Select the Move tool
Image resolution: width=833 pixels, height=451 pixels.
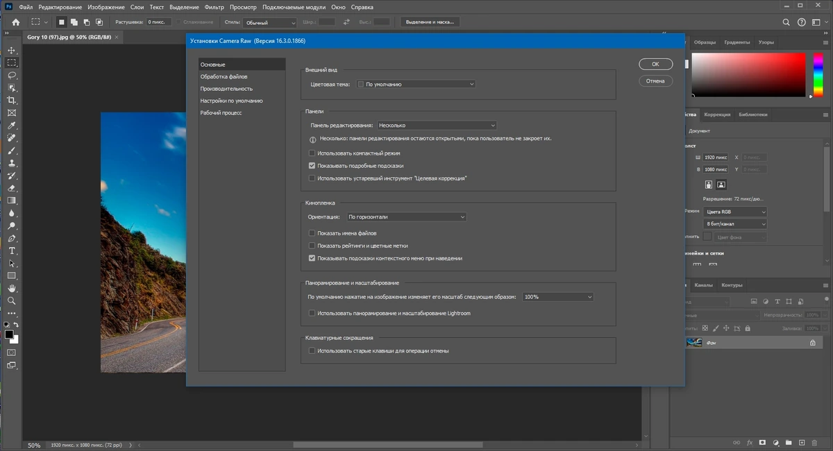(12, 51)
